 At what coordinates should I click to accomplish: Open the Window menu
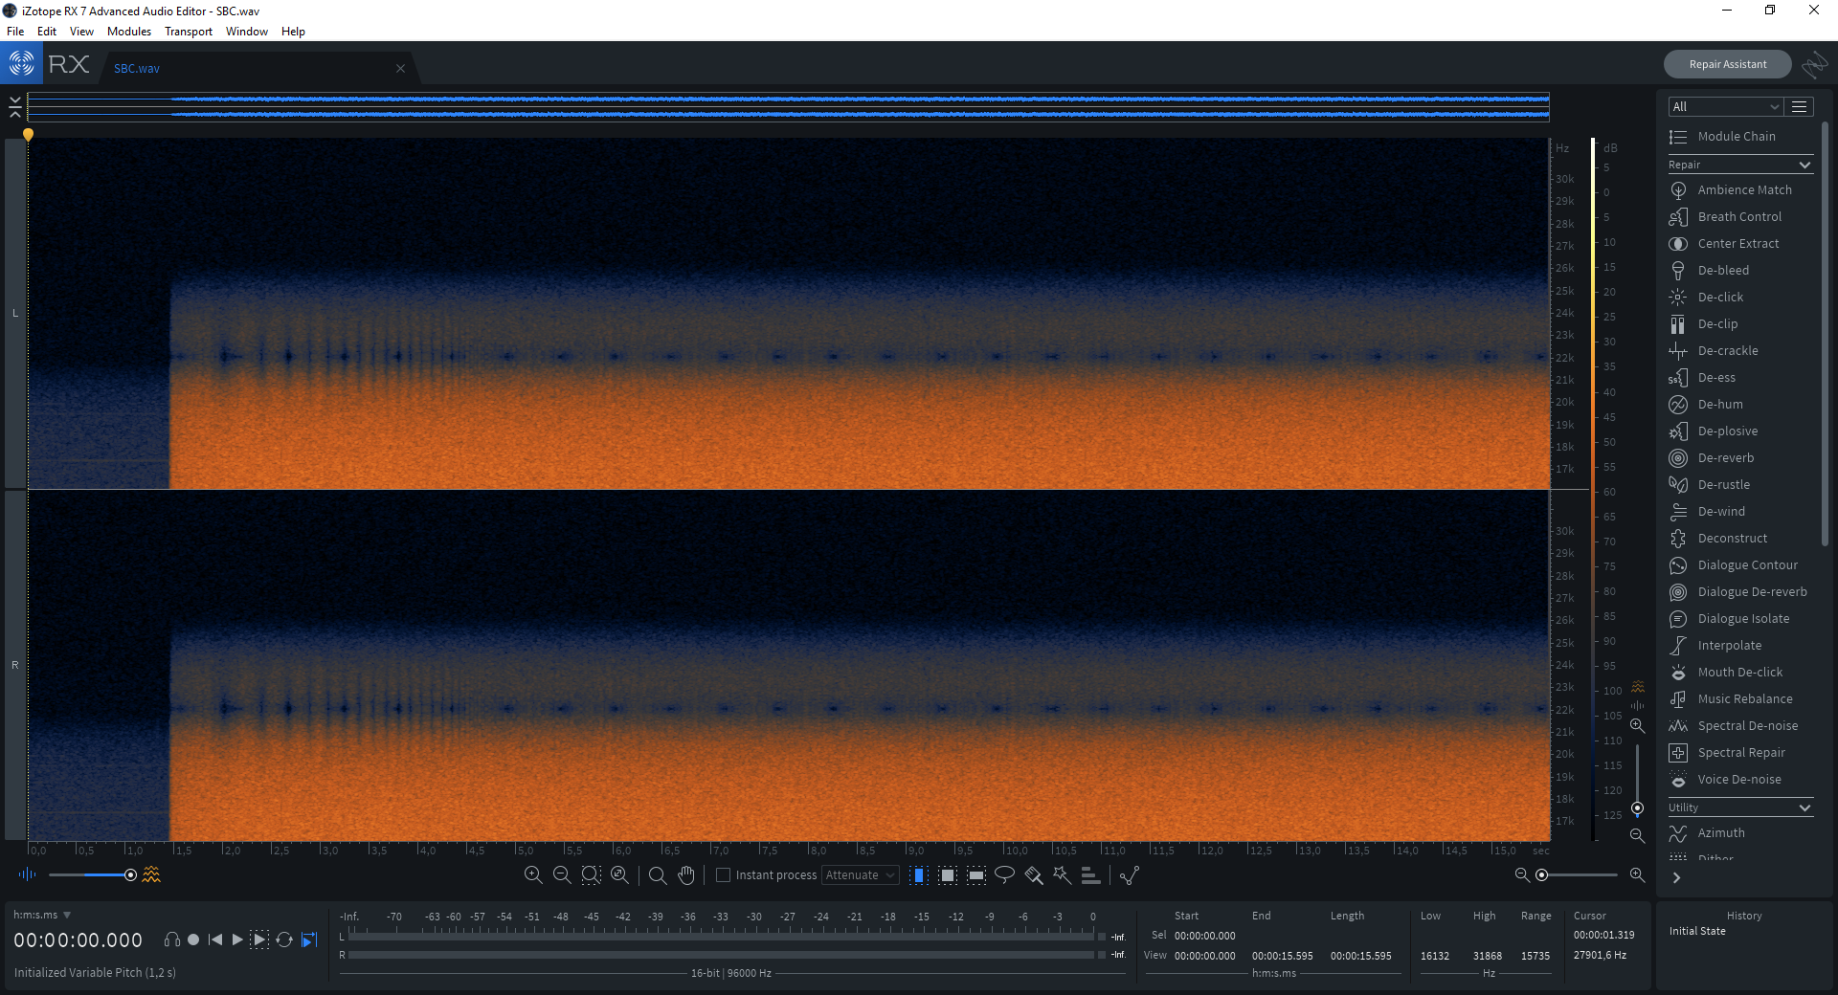pyautogui.click(x=247, y=32)
